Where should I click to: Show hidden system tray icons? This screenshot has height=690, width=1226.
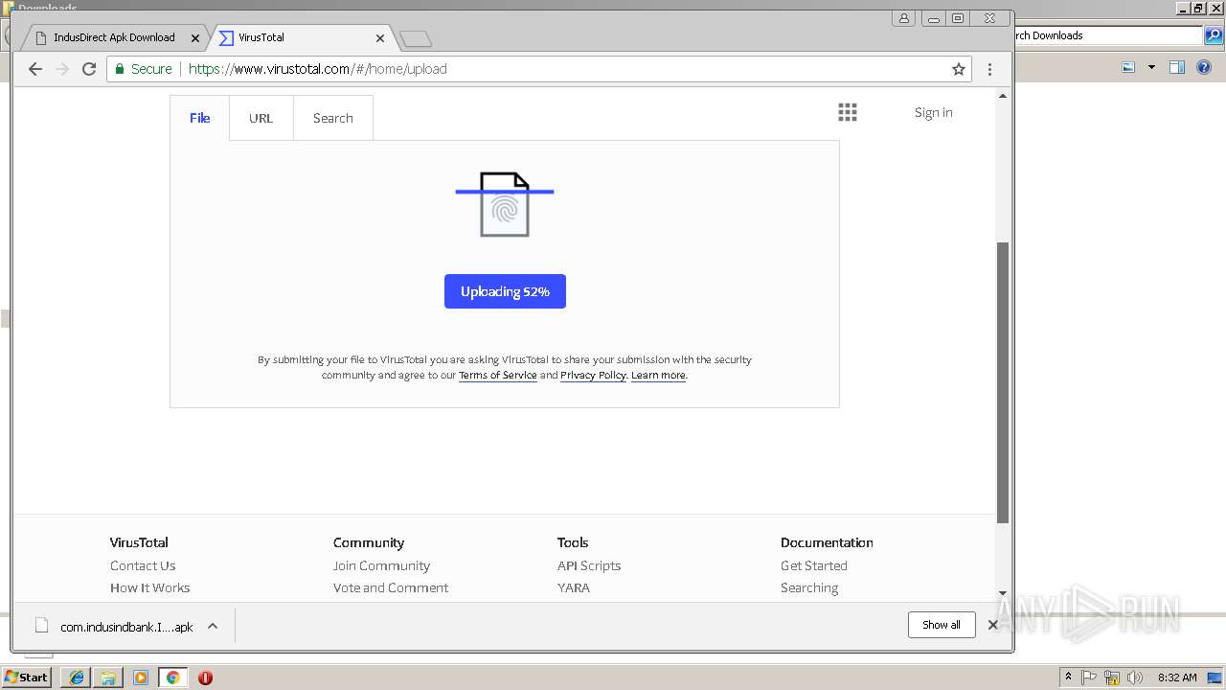[x=1069, y=678]
